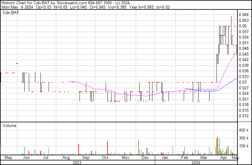252x165 pixels.
Task: Click the 0.066 price axis label
Action: [244, 15]
